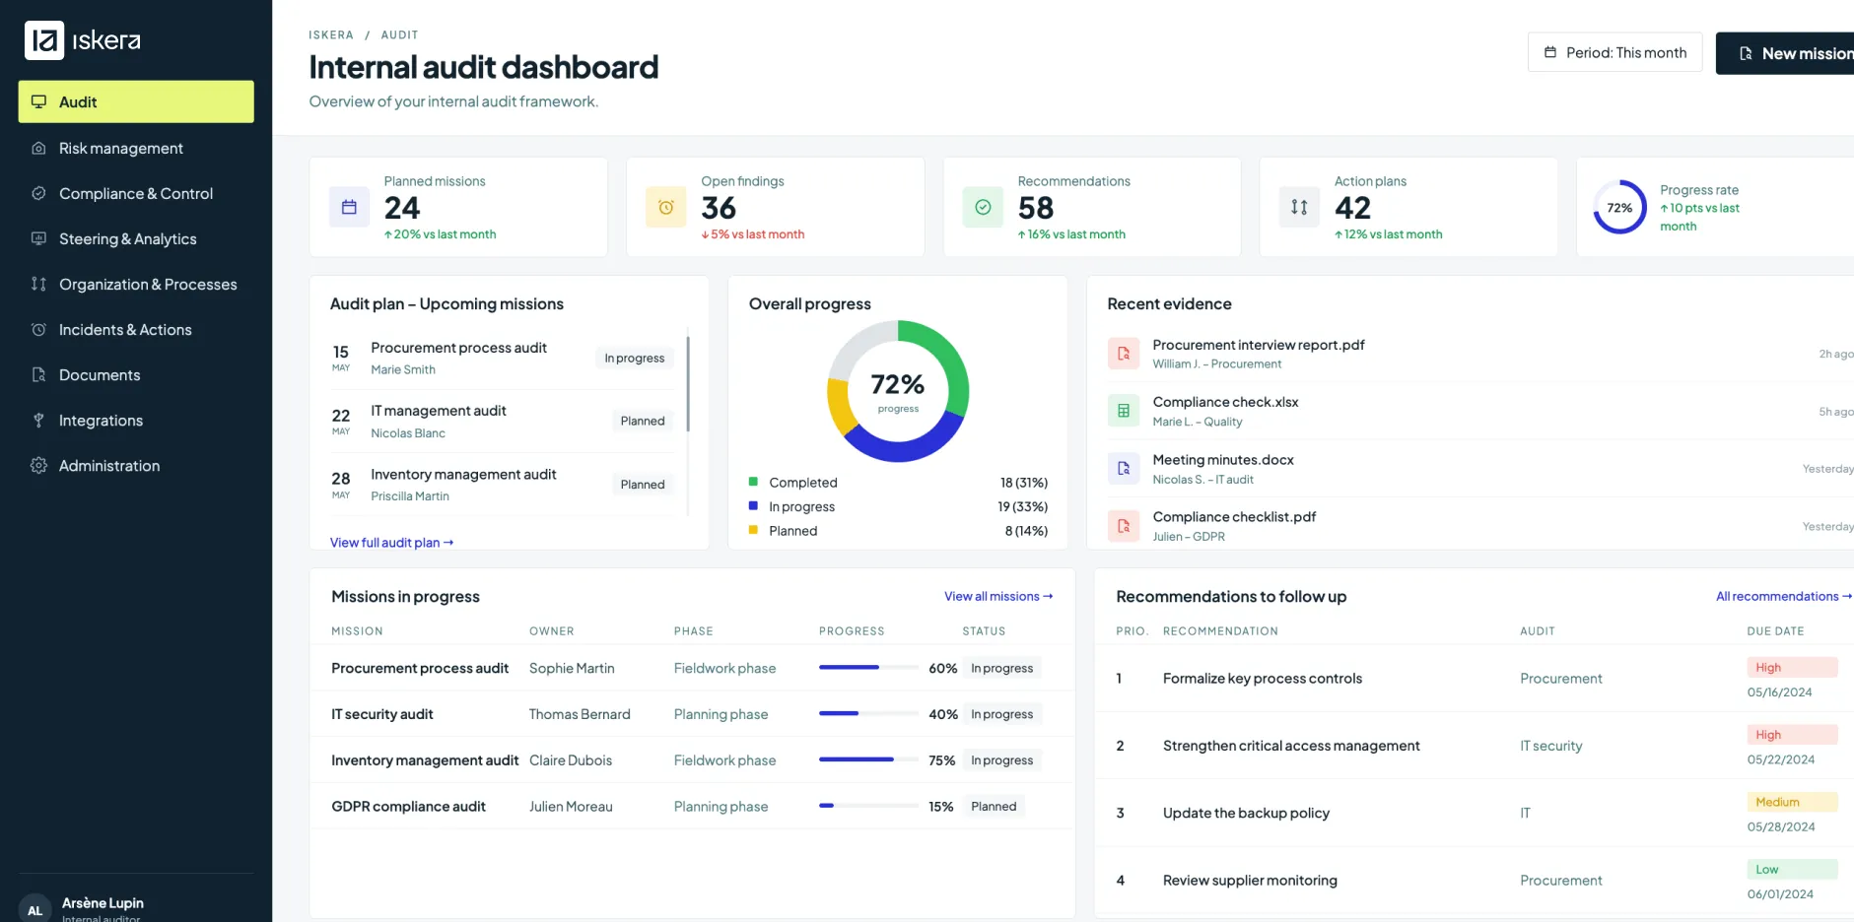Click the Recommendations checkmark icon
Image resolution: width=1854 pixels, height=922 pixels.
tap(983, 208)
